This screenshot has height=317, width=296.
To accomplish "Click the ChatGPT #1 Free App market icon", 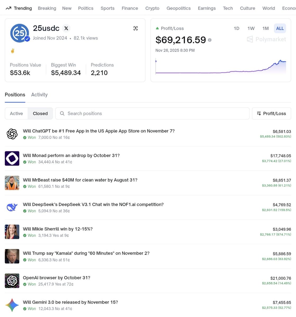I will tap(12, 134).
